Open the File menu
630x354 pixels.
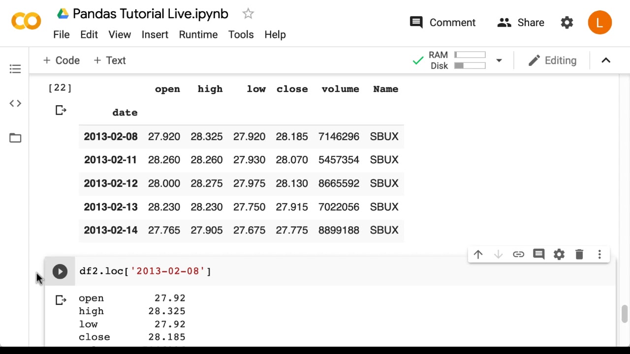point(62,34)
